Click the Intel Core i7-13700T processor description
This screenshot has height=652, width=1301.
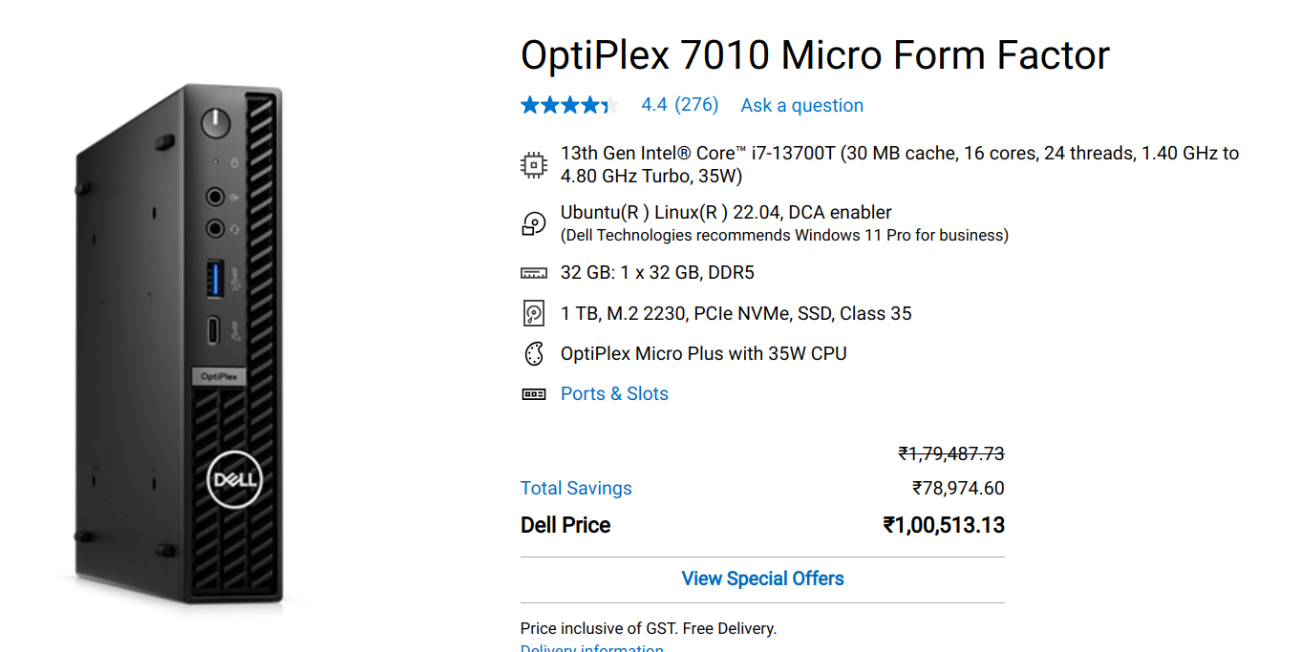point(899,164)
